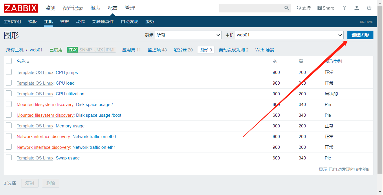Open the CPU utilization graph link
This screenshot has height=195, width=383.
click(70, 94)
